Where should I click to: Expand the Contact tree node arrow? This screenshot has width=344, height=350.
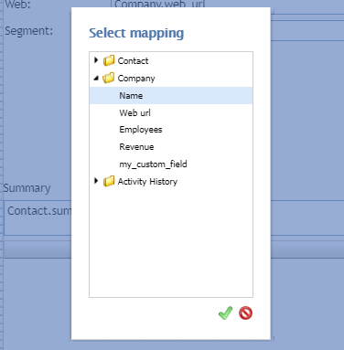click(x=96, y=60)
